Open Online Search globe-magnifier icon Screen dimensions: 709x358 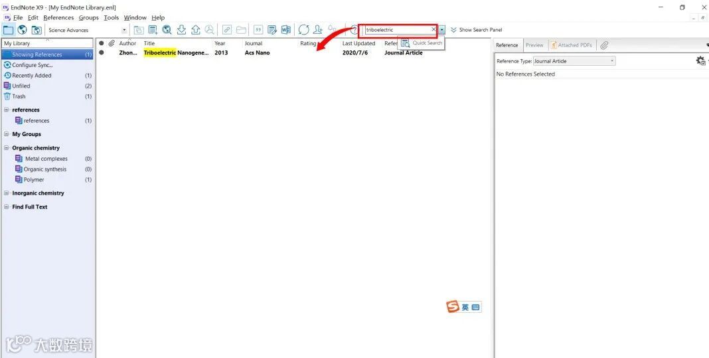(167, 30)
